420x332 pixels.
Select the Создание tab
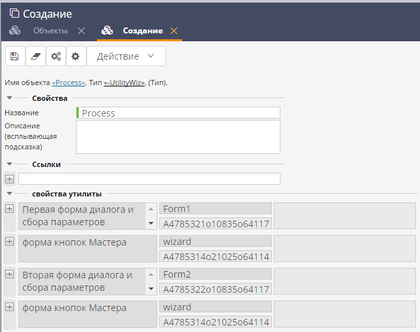coord(142,31)
